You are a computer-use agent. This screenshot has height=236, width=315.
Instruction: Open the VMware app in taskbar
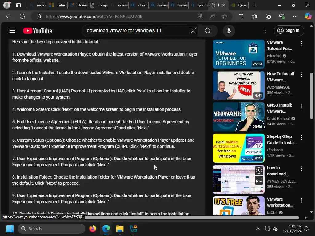[133, 229]
